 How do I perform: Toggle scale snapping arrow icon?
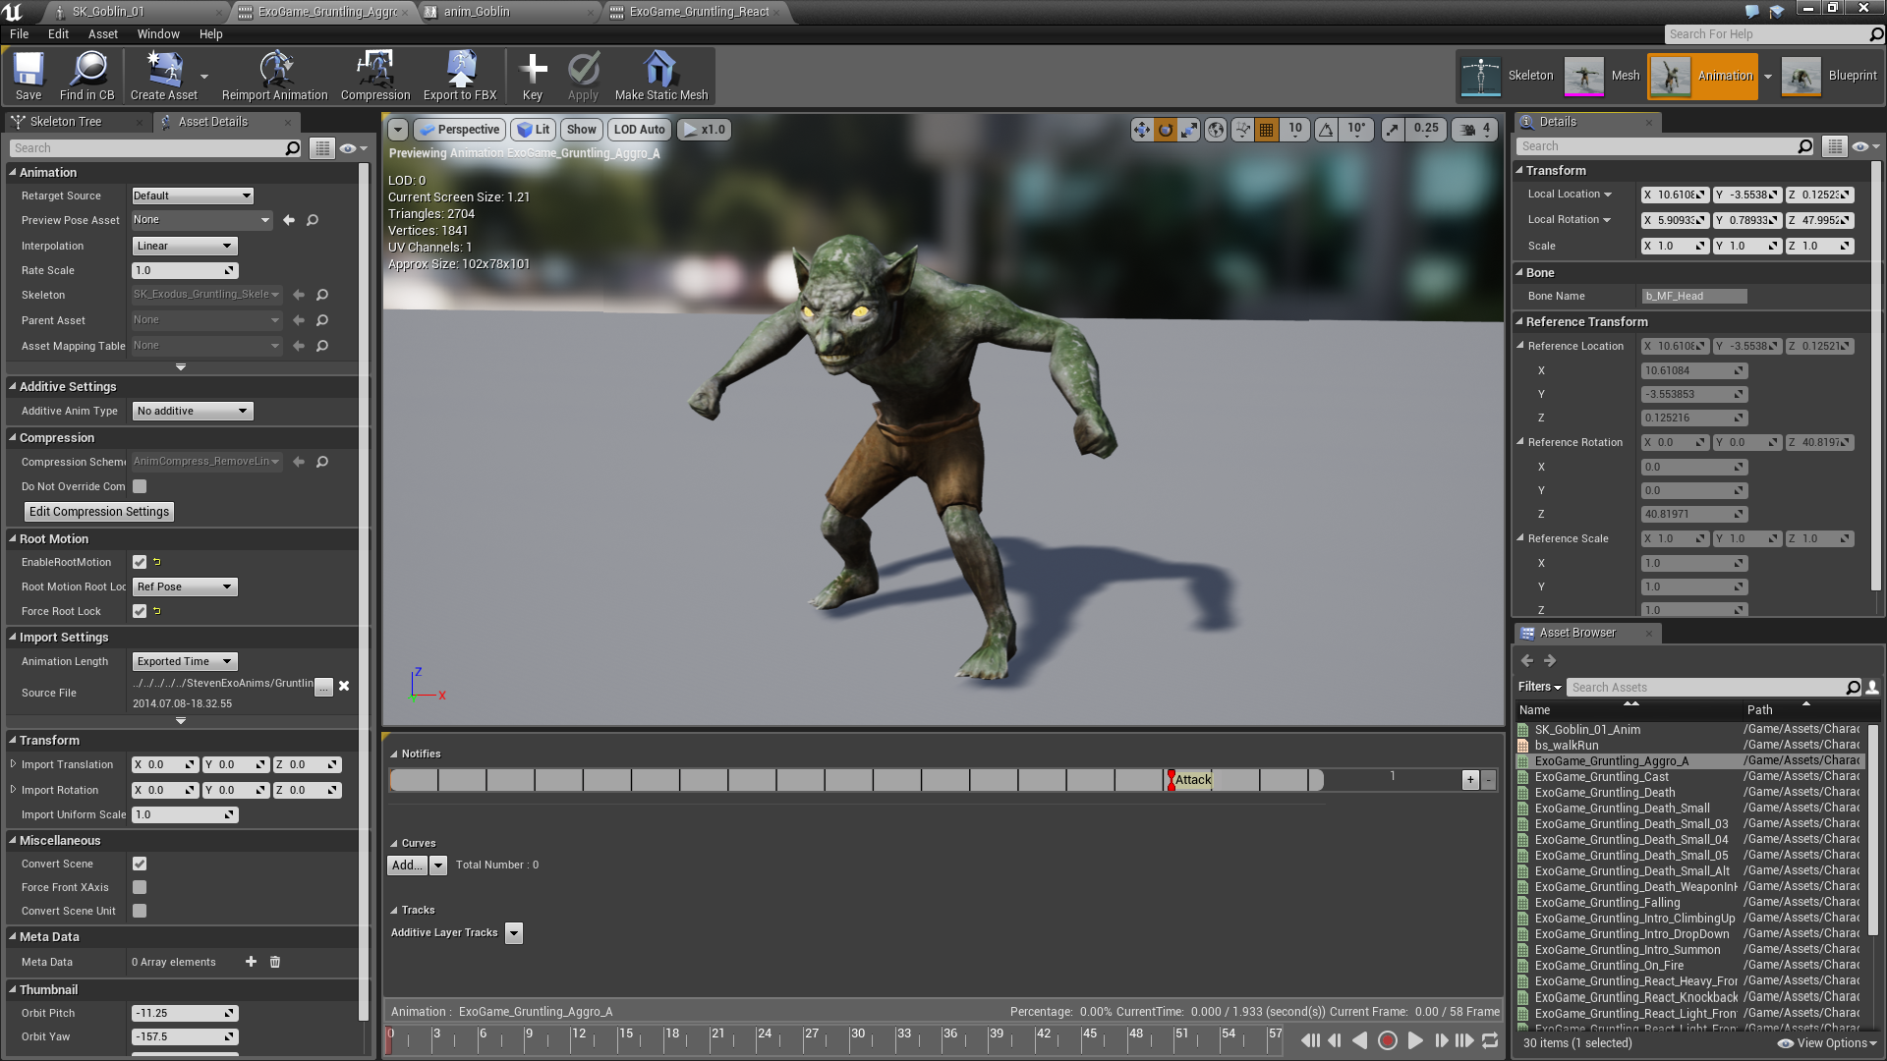(1393, 130)
